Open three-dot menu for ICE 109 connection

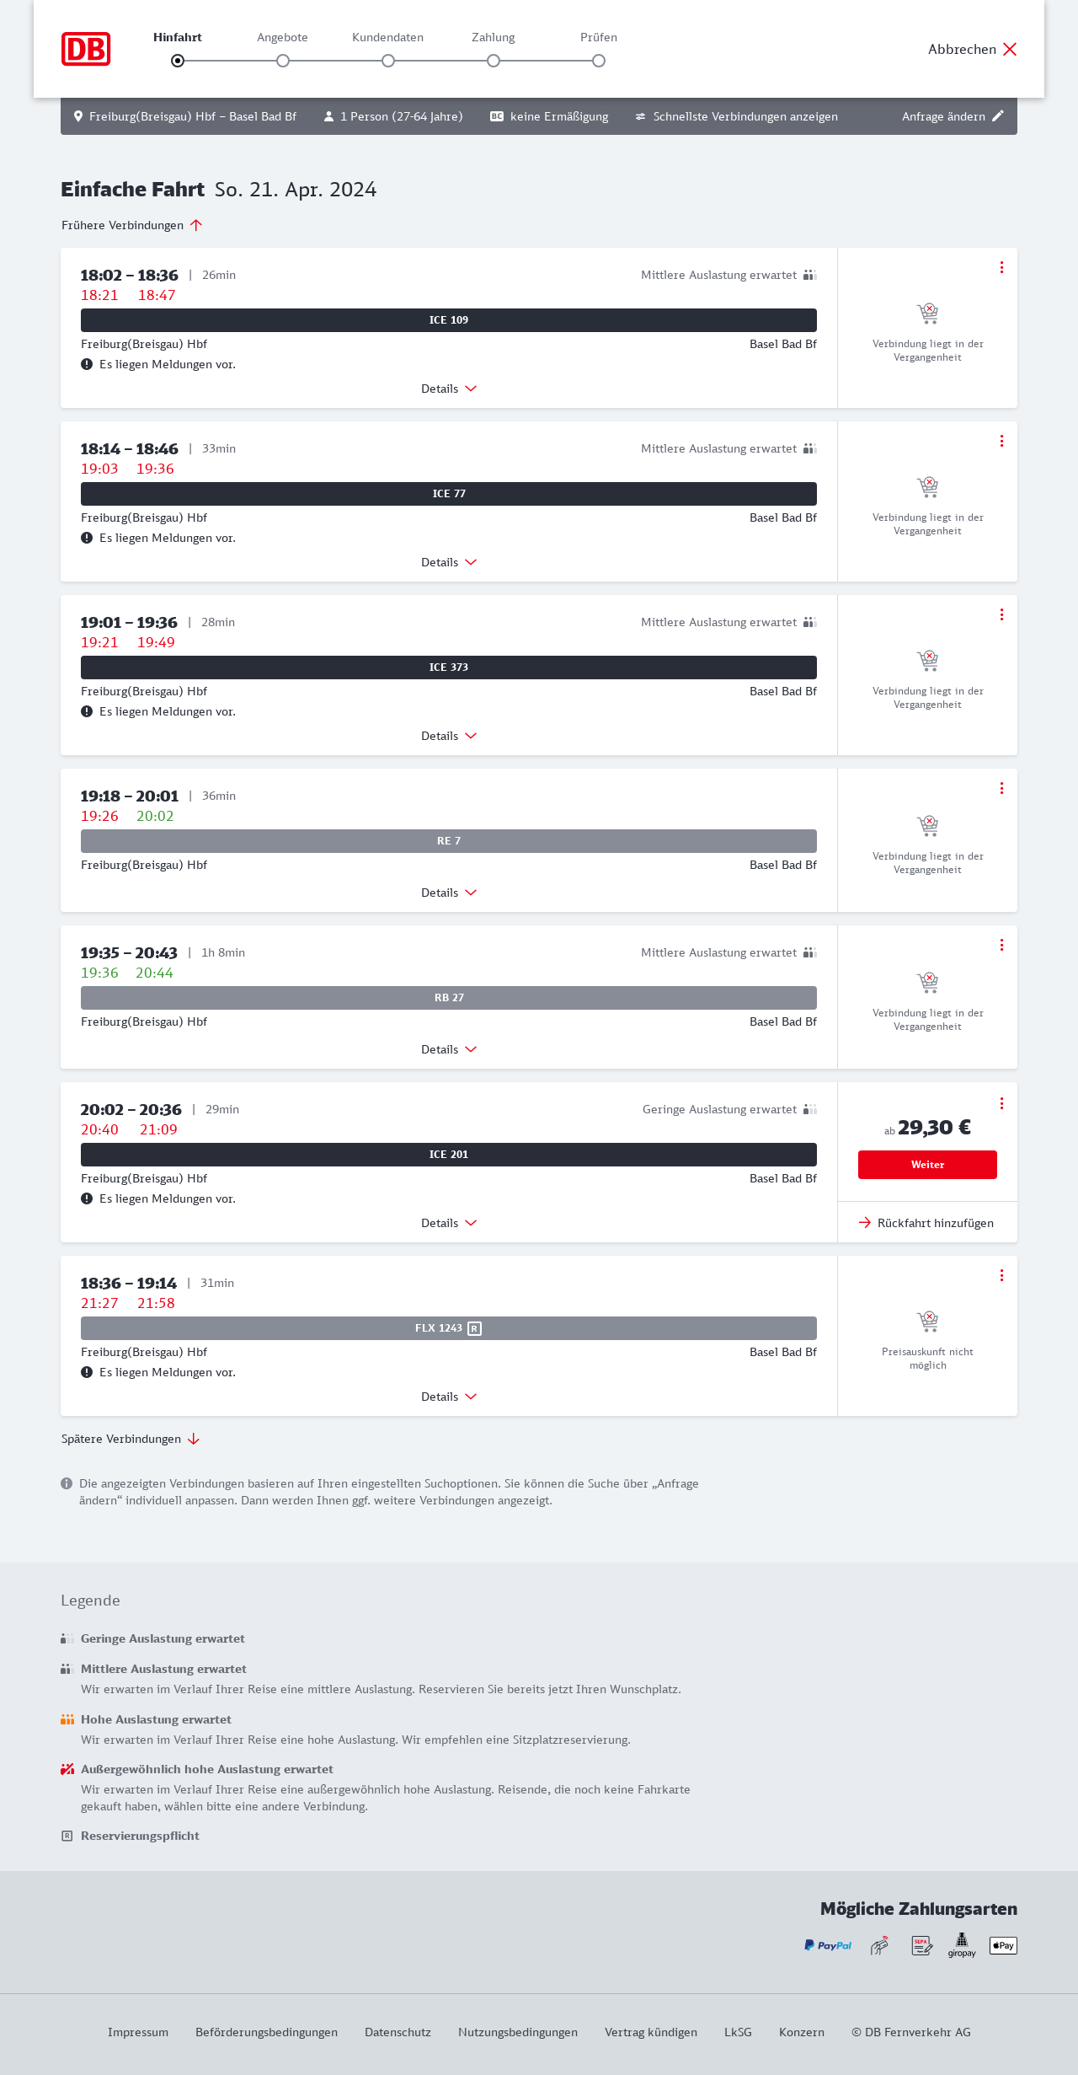click(x=1001, y=267)
